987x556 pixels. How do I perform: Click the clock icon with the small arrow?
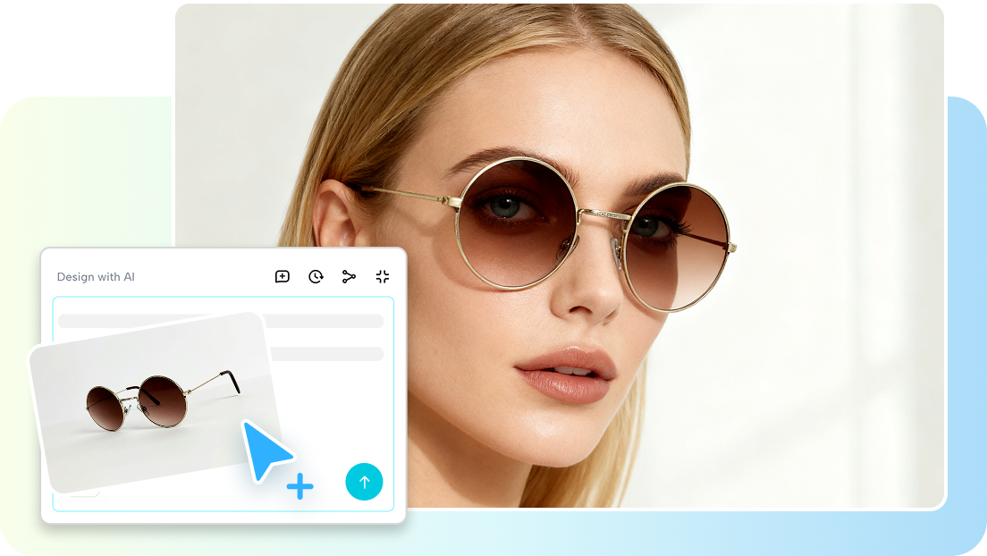tap(314, 276)
